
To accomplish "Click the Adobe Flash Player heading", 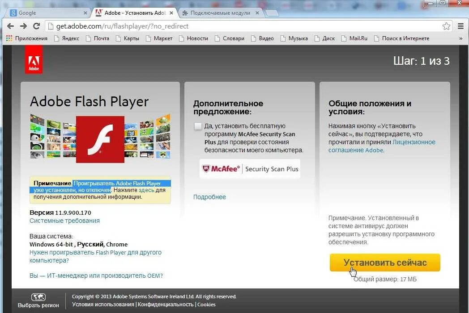I will [x=89, y=101].
